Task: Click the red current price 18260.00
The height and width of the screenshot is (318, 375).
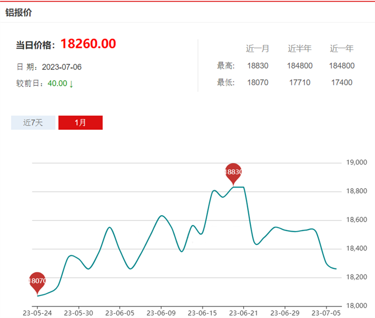Action: pos(88,44)
